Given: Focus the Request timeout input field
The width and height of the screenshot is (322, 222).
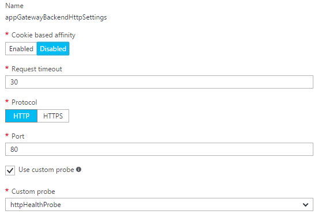Looking at the screenshot, I should coord(159,82).
